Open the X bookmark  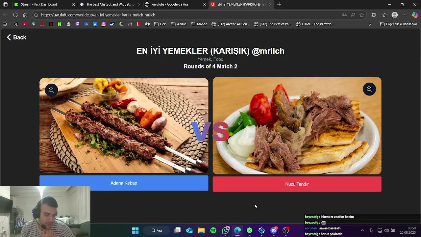click(16, 24)
